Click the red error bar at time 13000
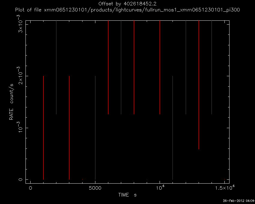 point(199,85)
